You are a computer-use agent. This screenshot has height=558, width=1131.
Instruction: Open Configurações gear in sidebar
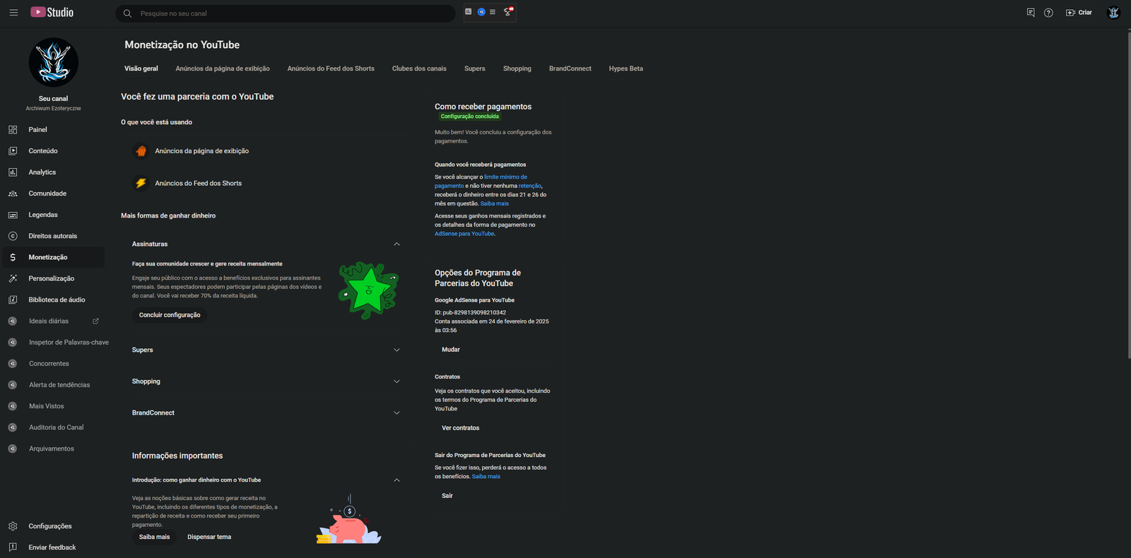pos(54,526)
